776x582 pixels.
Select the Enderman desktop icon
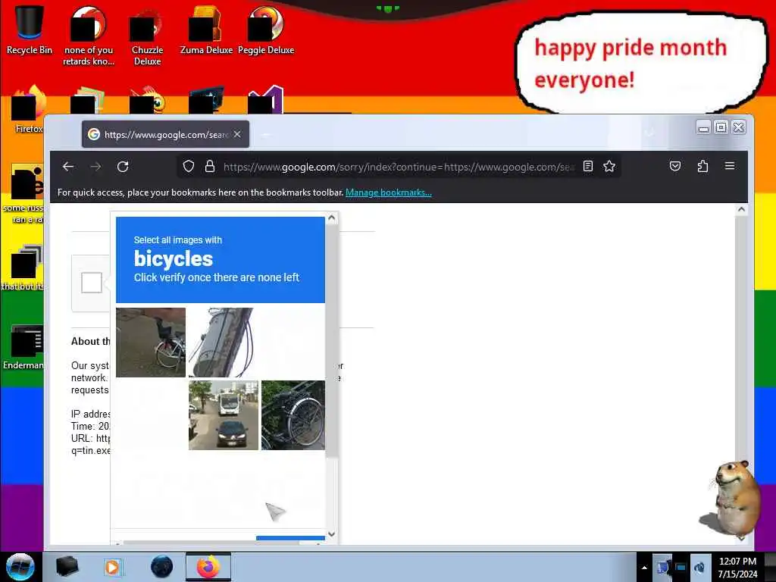point(23,346)
